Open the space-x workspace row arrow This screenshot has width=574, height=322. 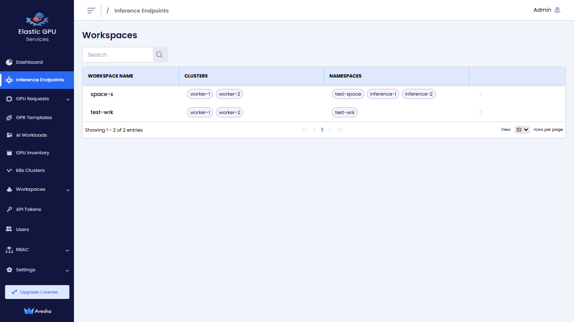pos(481,94)
